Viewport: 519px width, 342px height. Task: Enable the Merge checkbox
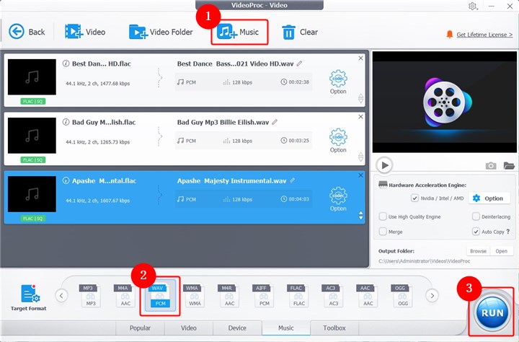click(383, 232)
